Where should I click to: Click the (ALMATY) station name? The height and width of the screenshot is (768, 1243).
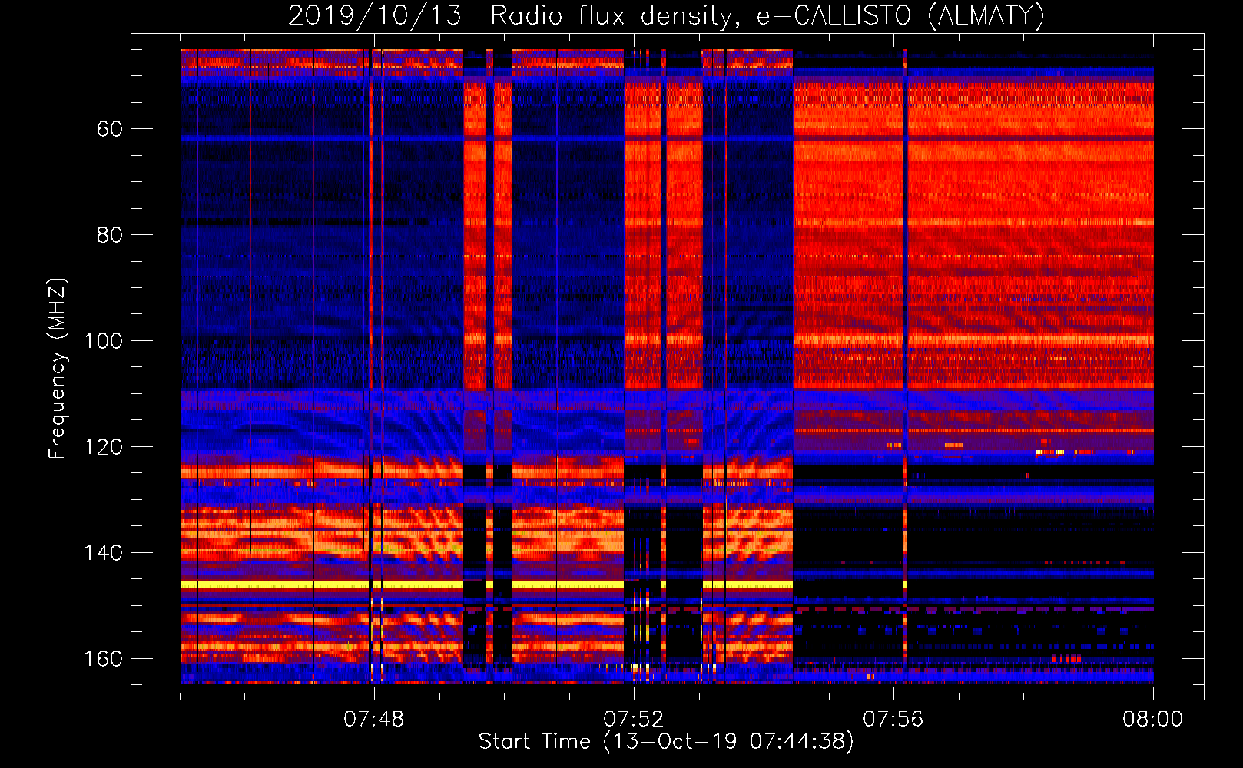(986, 16)
